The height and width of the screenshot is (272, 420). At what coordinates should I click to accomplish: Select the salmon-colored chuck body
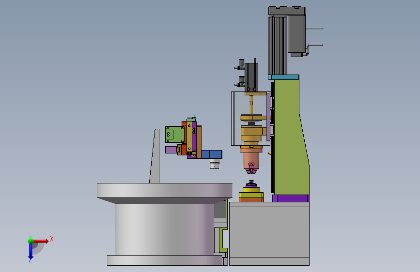pyautogui.click(x=251, y=160)
